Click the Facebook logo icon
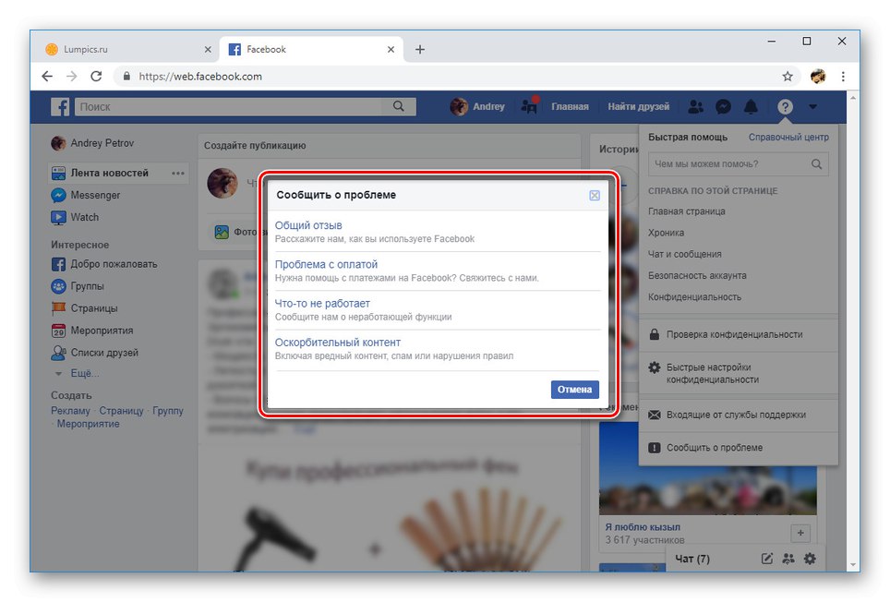 [x=60, y=107]
